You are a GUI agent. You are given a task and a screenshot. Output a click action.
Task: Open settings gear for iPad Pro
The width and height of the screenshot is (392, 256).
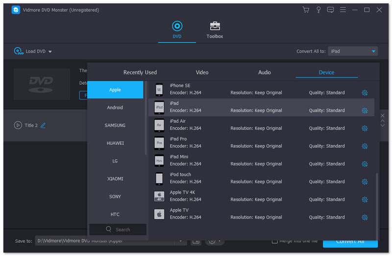[365, 146]
